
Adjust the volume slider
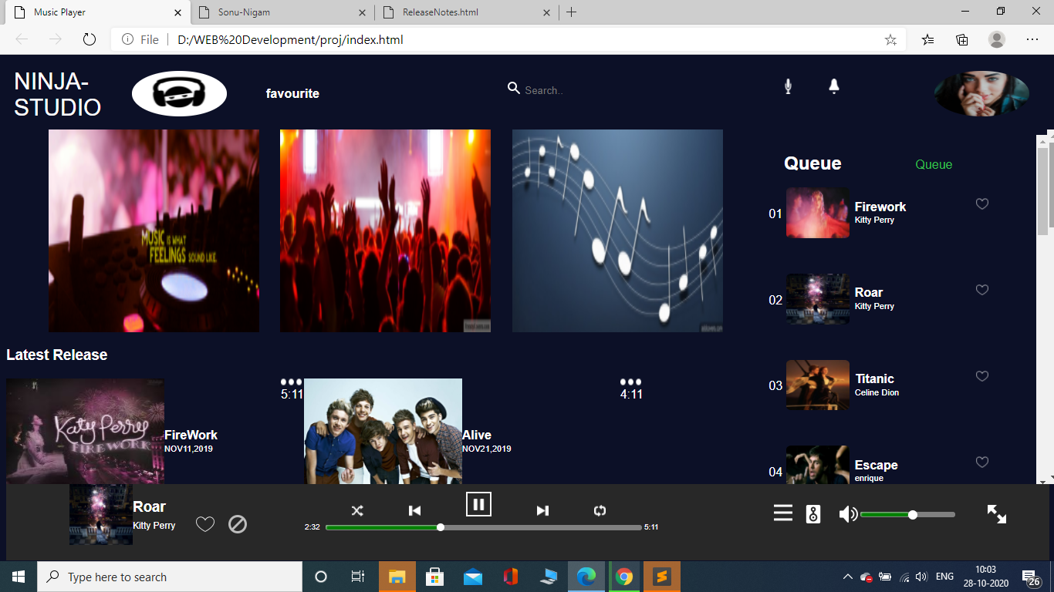(912, 513)
